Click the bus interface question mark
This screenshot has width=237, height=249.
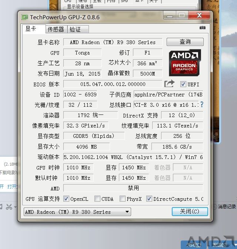(201, 104)
